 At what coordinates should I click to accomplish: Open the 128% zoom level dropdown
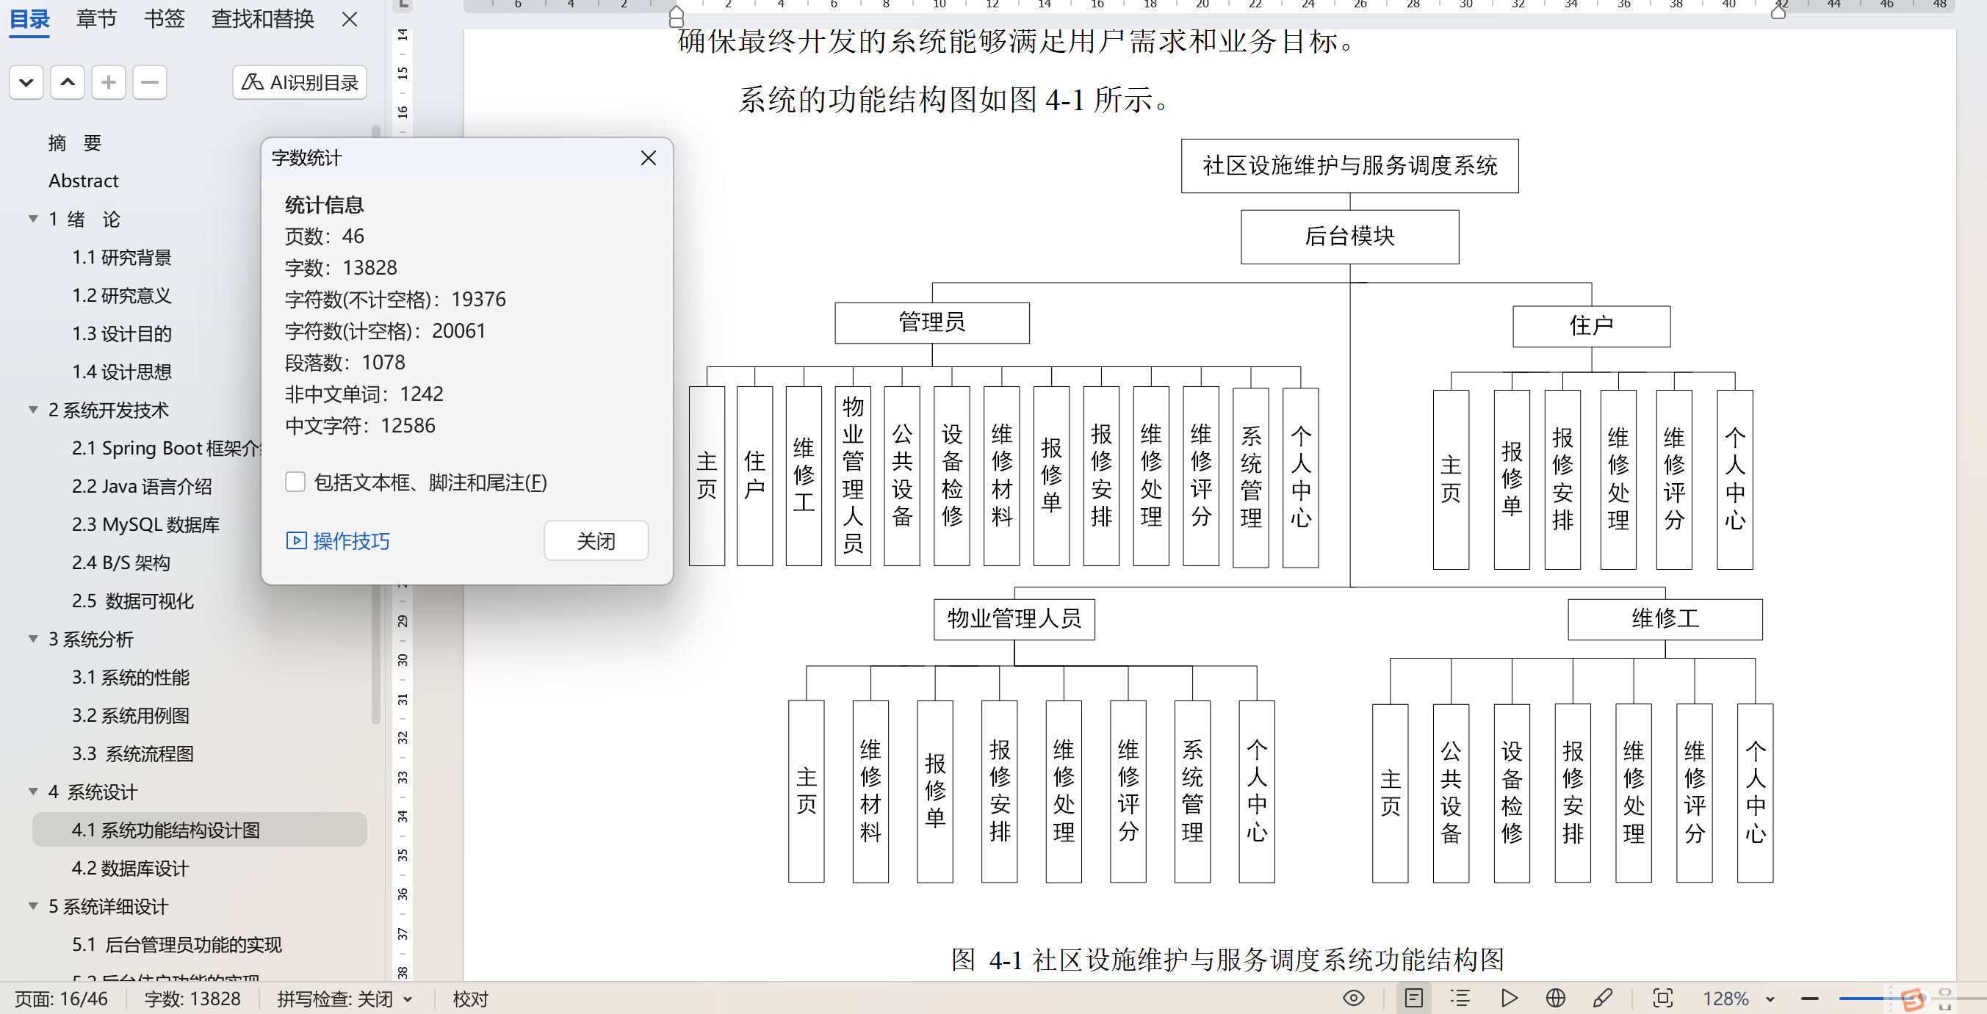1770,999
